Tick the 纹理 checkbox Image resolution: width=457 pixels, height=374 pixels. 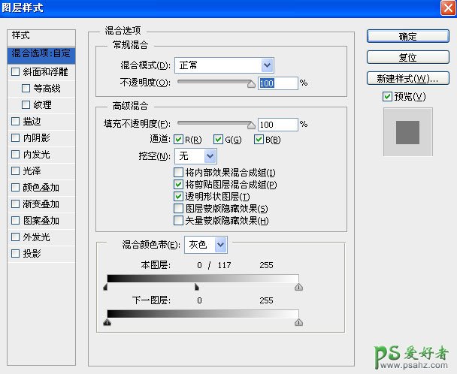click(26, 105)
